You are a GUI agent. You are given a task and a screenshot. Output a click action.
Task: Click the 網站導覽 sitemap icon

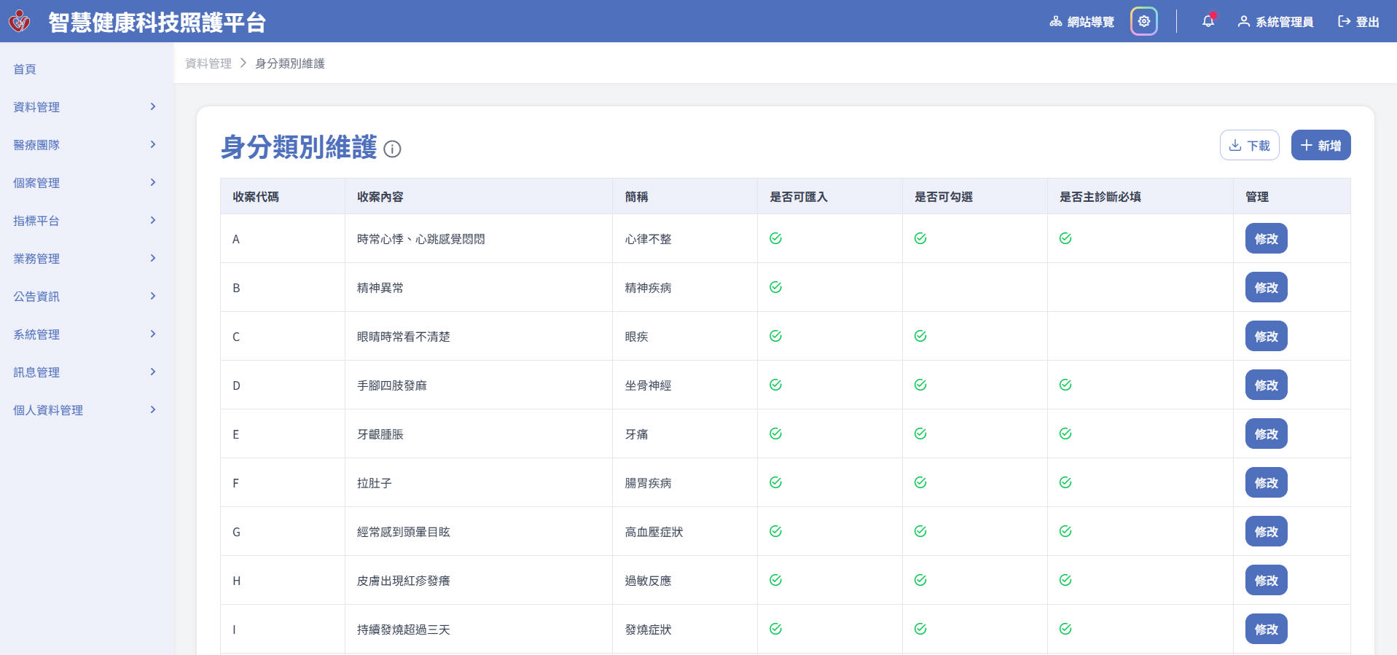coord(1055,22)
